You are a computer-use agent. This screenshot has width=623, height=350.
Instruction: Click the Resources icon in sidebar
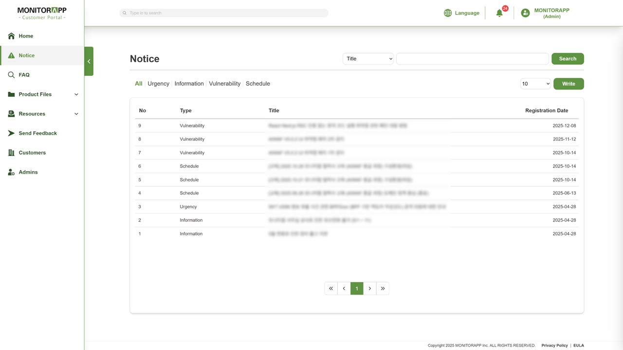click(11, 114)
